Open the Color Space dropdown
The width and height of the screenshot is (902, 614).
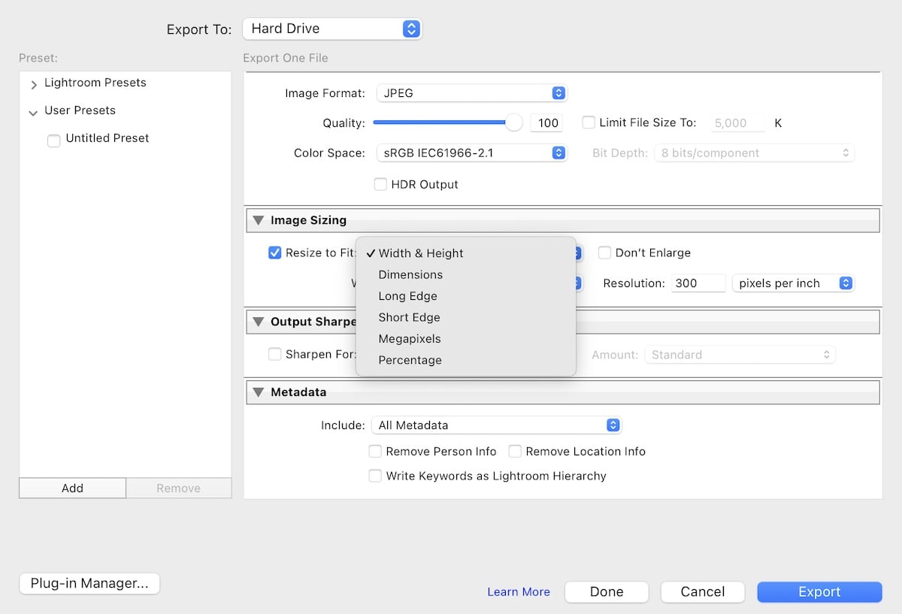(471, 153)
